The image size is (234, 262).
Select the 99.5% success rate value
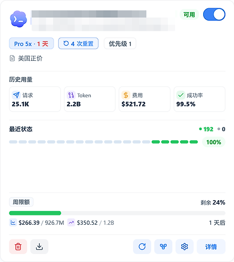[x=186, y=104]
